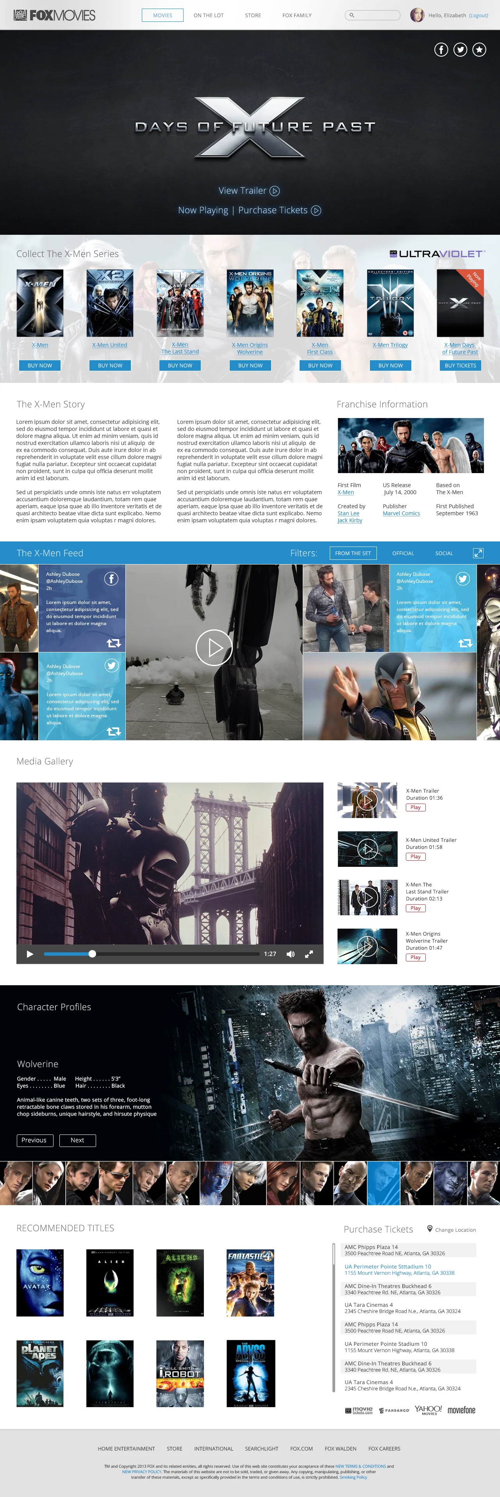
Task: Retweet the lower-left Twitter feed post
Action: (114, 731)
